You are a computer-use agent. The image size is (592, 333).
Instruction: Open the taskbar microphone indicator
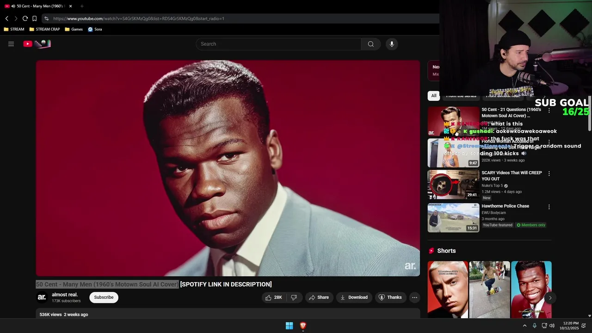coord(535,326)
